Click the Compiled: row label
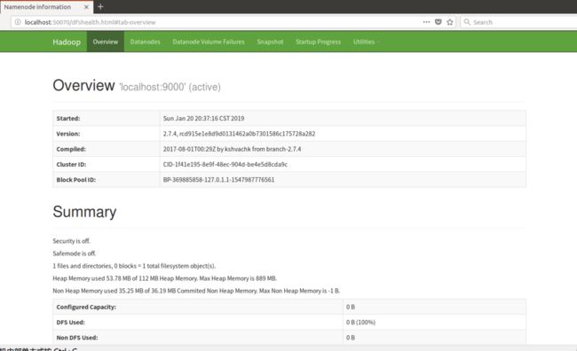577x351 pixels. (71, 149)
